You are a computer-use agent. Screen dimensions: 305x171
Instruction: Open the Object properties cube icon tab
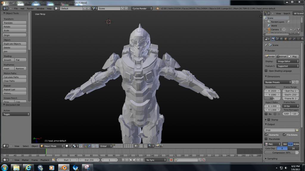click(286, 39)
